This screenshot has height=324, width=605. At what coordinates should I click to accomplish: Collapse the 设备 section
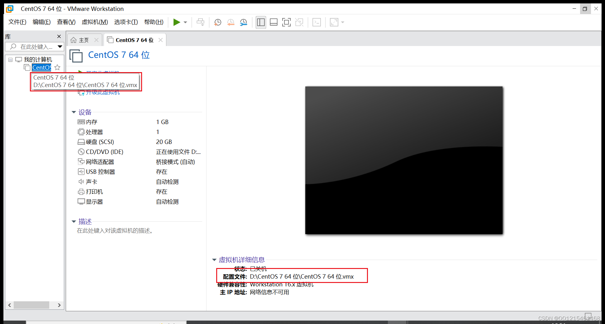point(74,112)
